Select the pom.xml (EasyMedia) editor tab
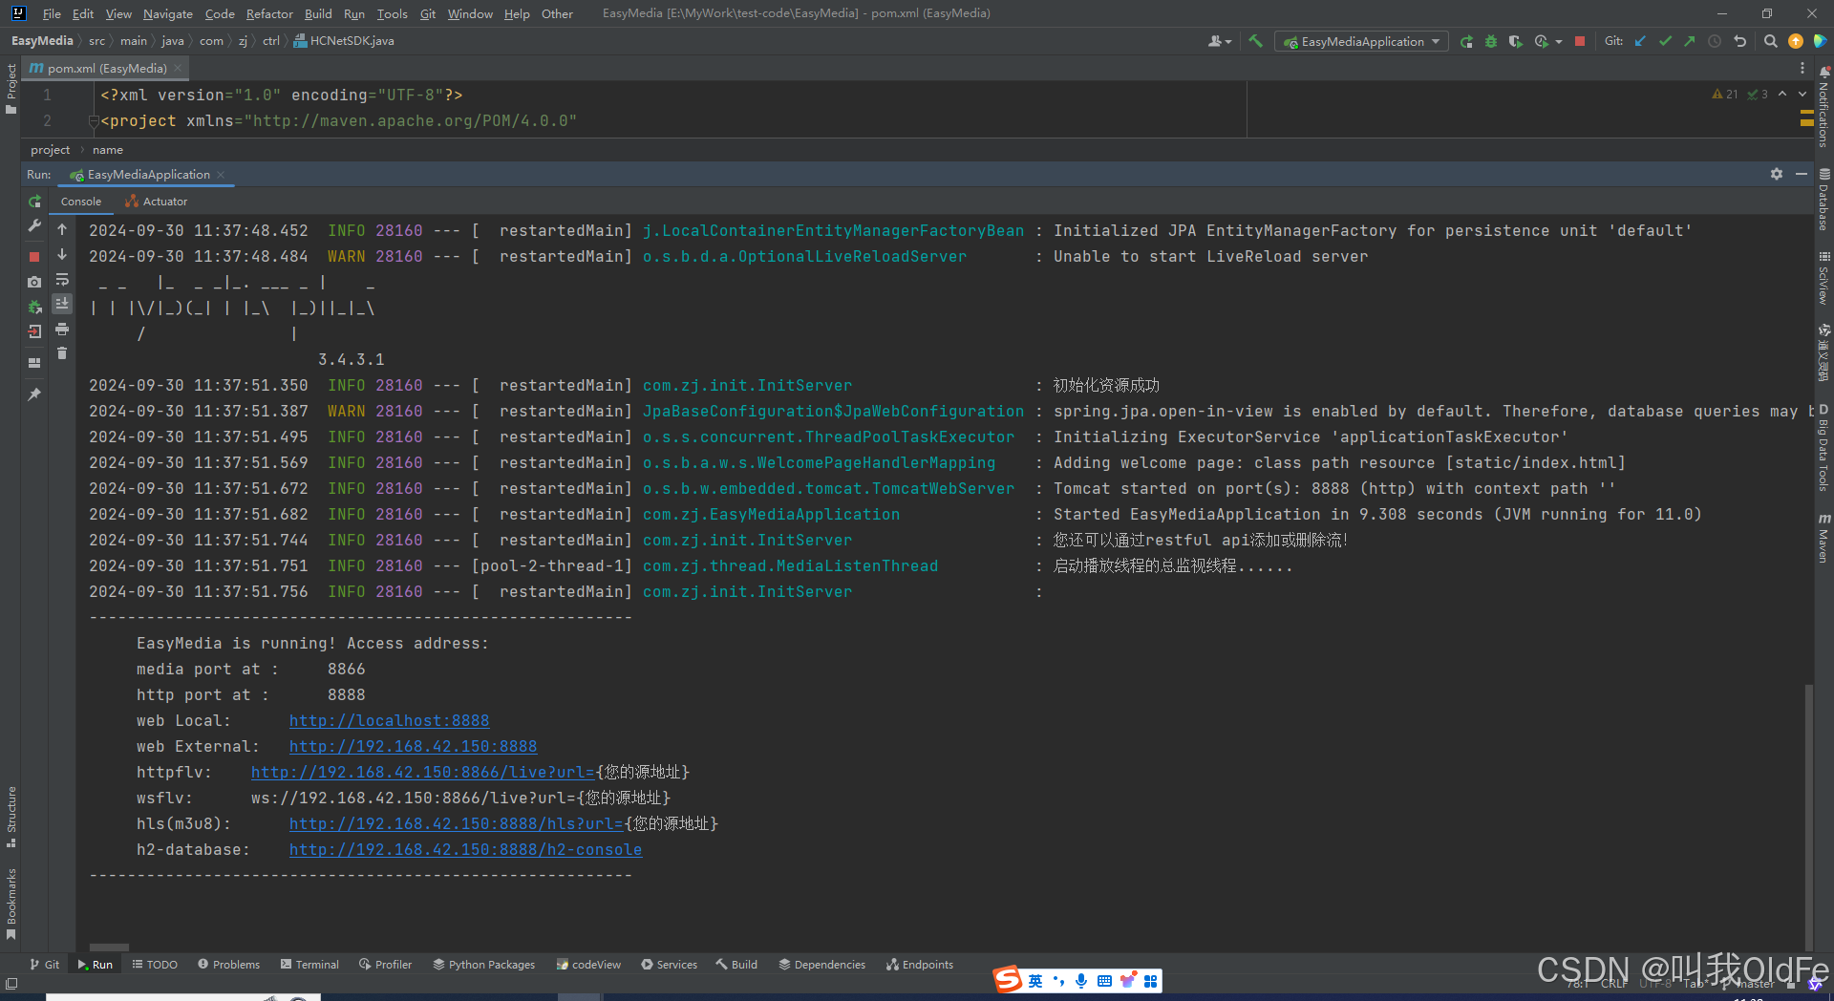The width and height of the screenshot is (1834, 1001). [x=106, y=68]
